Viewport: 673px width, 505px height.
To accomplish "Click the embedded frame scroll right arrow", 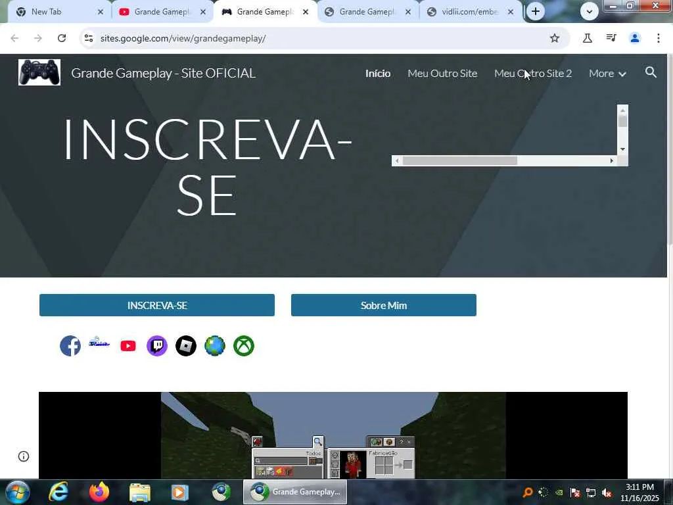I will [612, 160].
